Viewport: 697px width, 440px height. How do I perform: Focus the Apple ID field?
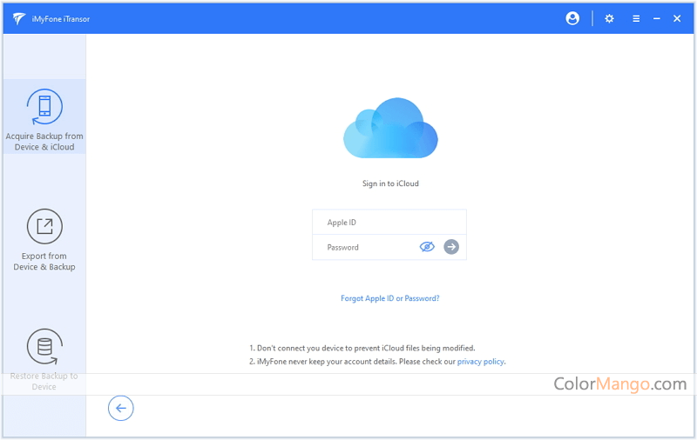point(389,223)
